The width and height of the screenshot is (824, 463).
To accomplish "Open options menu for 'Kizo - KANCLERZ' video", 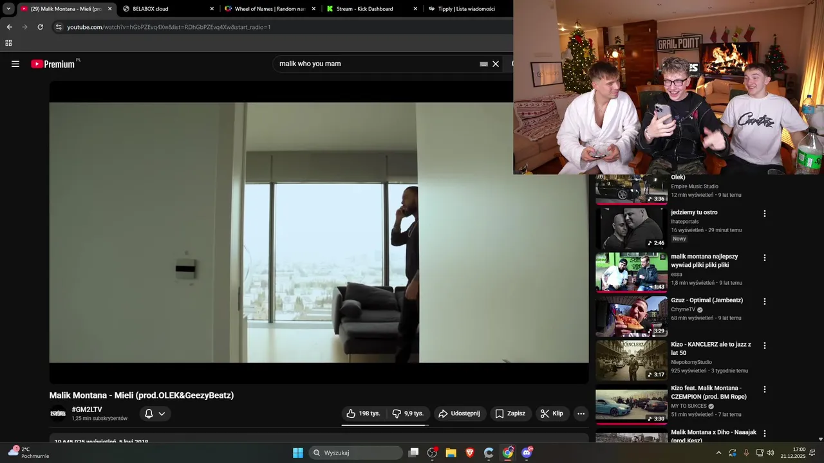I will [x=765, y=345].
